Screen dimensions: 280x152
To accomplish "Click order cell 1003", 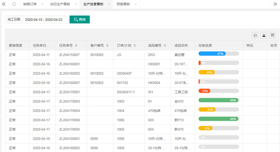I will 120,101.
